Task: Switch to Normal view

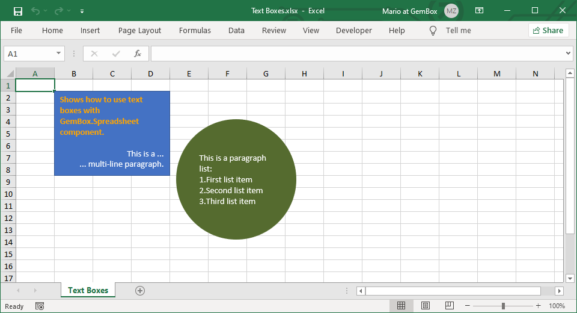Action: (401, 306)
